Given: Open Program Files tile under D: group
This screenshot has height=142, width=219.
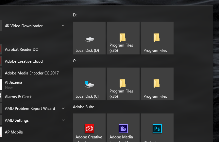Looking at the screenshot, I should pyautogui.click(x=157, y=38).
